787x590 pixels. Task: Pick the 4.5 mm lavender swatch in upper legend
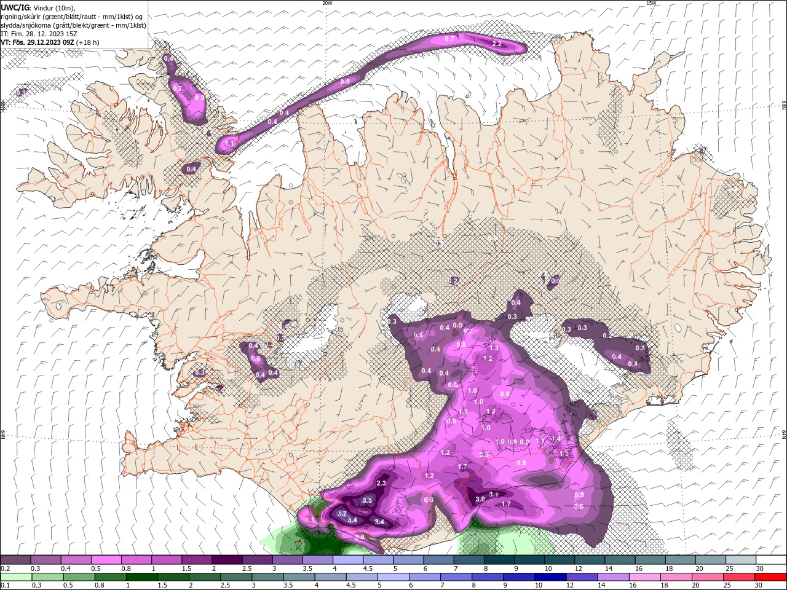coord(378,560)
